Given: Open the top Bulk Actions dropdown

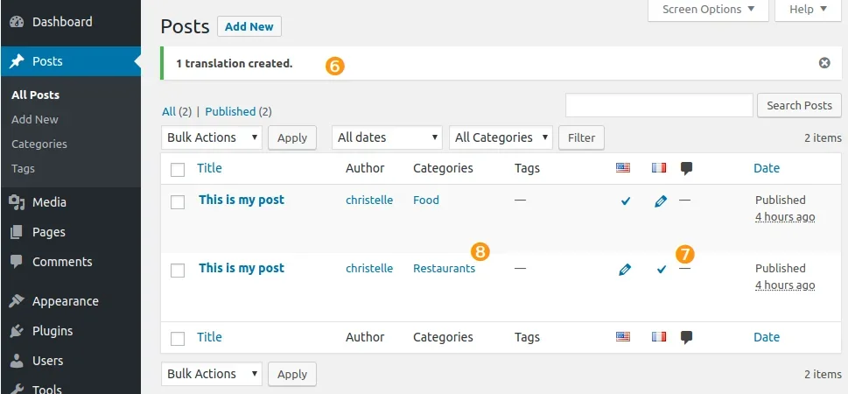Looking at the screenshot, I should [212, 137].
